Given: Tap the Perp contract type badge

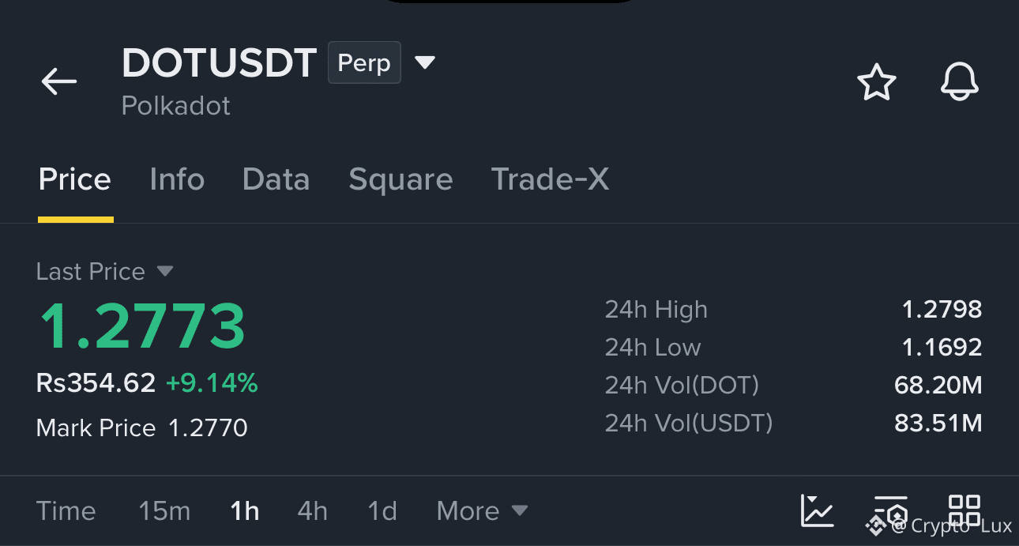Looking at the screenshot, I should tap(364, 62).
